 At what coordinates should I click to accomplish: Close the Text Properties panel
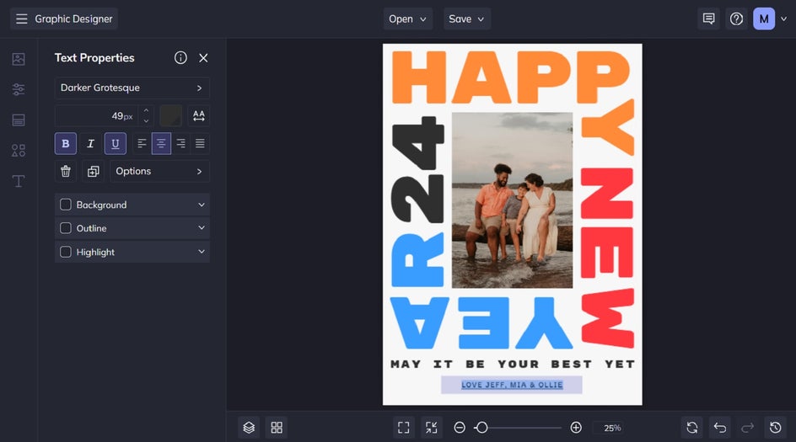203,58
